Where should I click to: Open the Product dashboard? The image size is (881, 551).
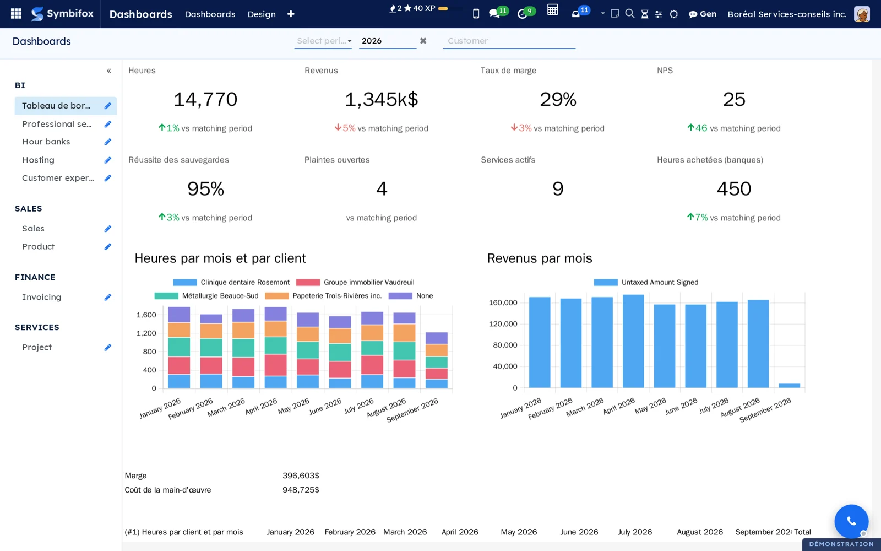[38, 246]
